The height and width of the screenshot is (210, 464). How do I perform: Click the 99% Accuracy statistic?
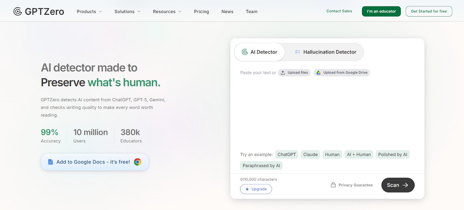(51, 136)
